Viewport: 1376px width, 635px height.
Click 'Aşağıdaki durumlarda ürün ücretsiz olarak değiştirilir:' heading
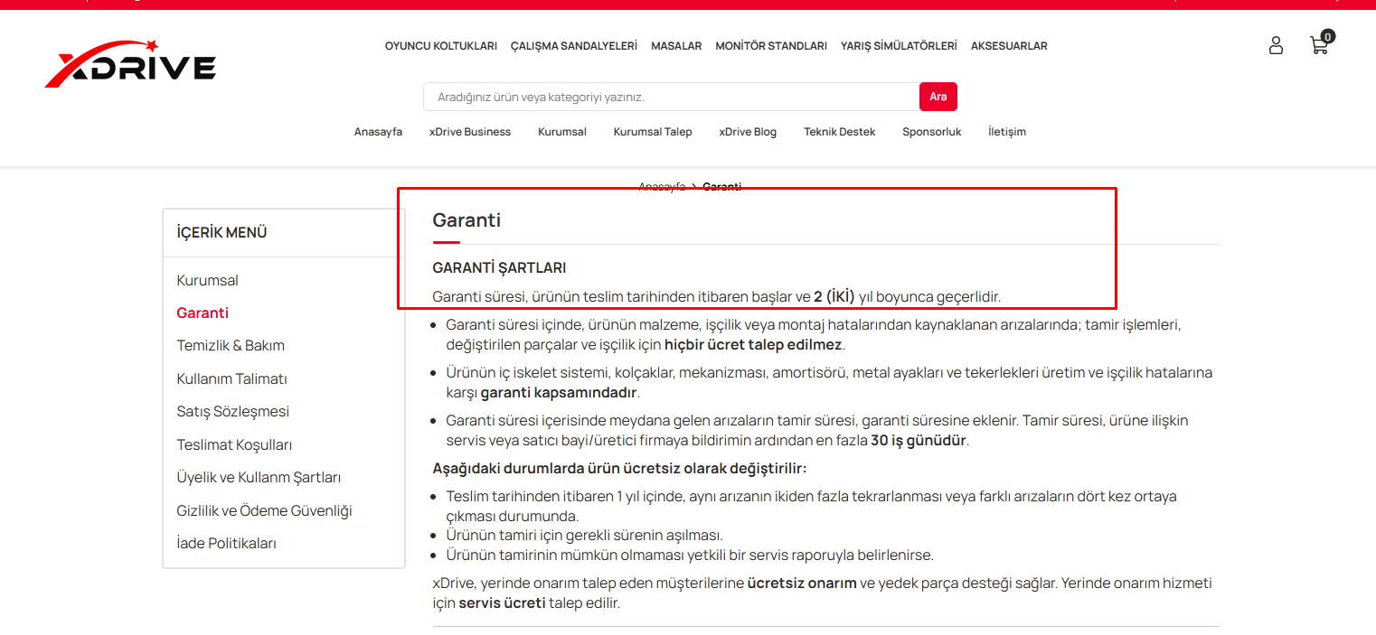(619, 468)
